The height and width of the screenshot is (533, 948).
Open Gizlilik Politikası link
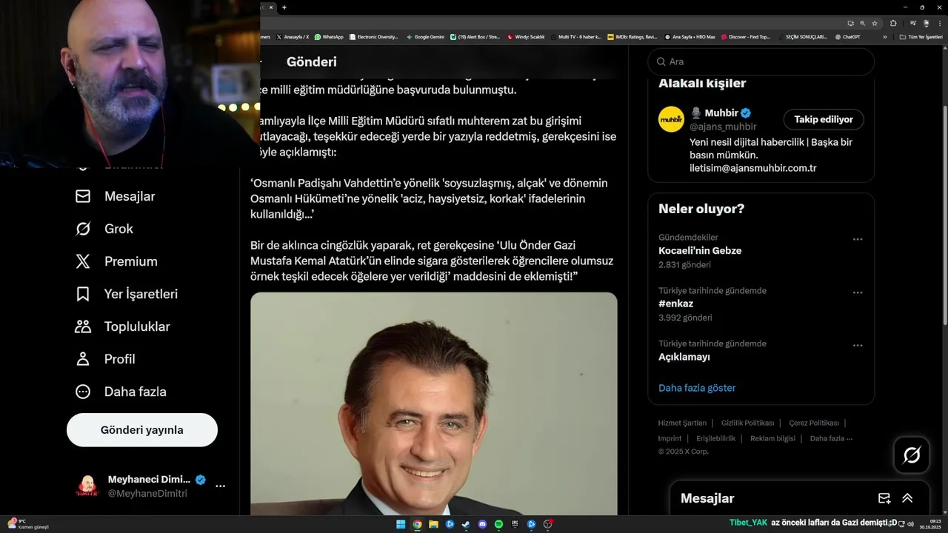point(747,423)
